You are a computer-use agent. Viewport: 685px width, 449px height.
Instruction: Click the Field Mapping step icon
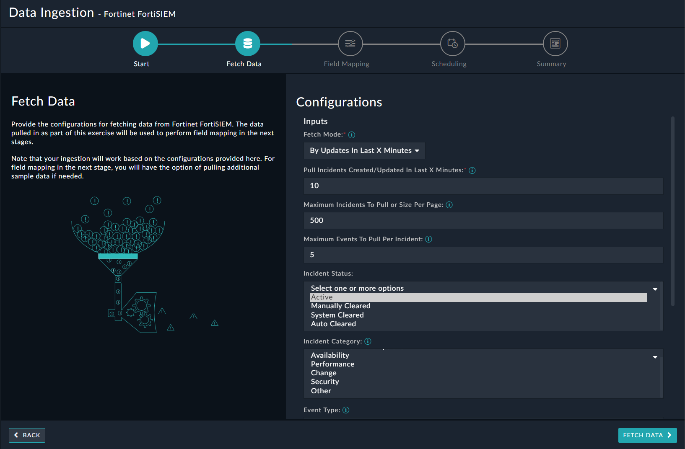(x=350, y=44)
